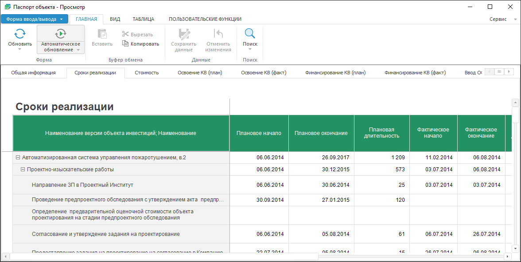The width and height of the screenshot is (521, 262).
Task: Open the sheet tabs list button
Action: coord(499,72)
